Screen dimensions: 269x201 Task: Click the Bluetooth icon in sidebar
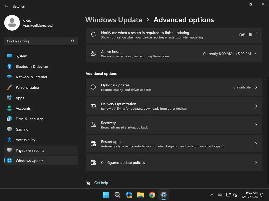(x=9, y=66)
